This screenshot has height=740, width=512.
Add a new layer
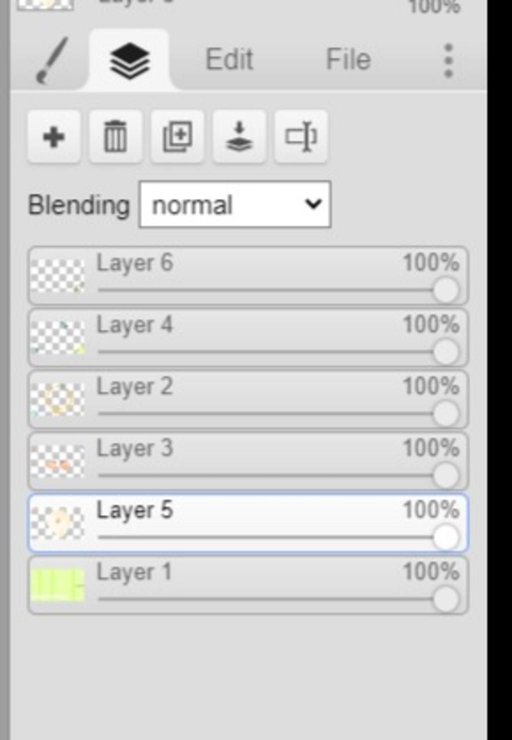54,137
